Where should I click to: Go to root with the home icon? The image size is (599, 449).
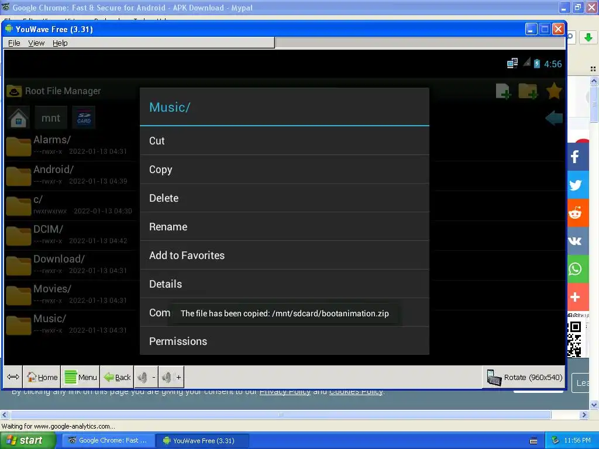(18, 117)
